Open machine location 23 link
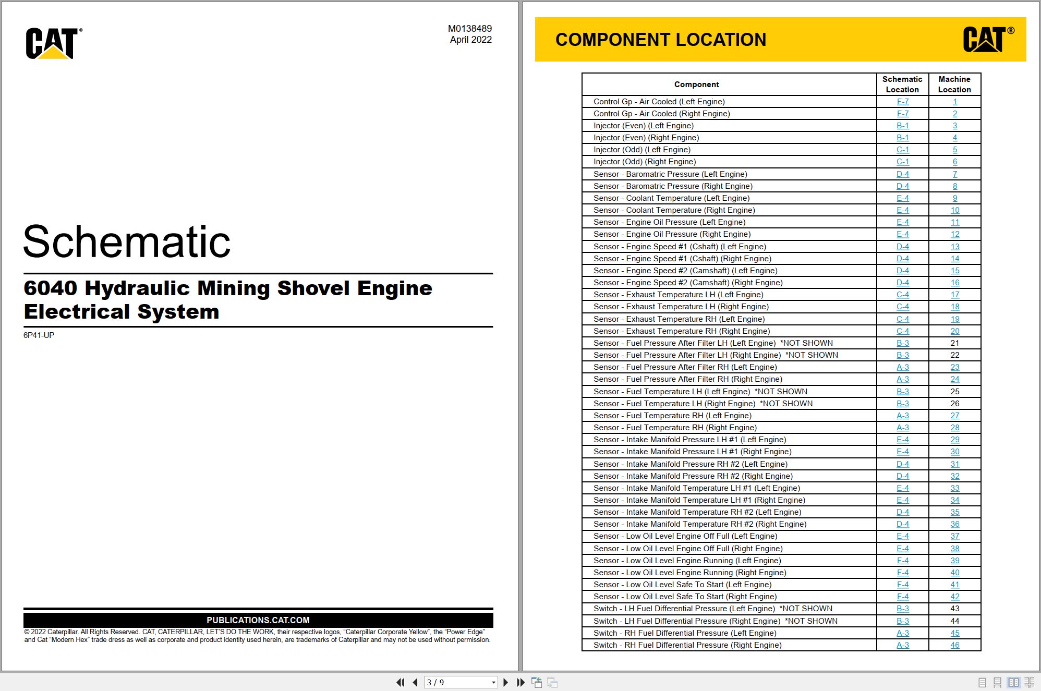 click(955, 367)
